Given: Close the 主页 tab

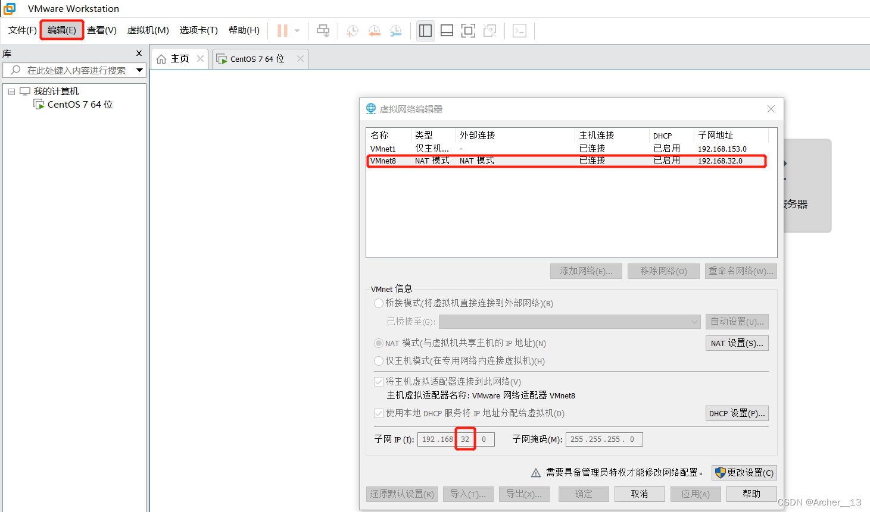Looking at the screenshot, I should pyautogui.click(x=200, y=58).
